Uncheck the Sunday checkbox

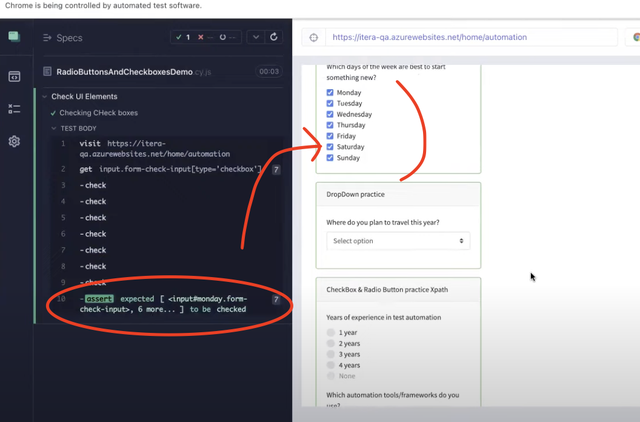point(330,158)
